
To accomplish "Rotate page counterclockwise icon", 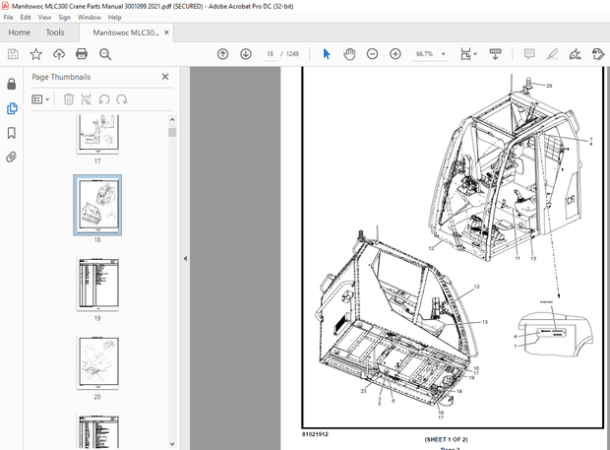I will pyautogui.click(x=104, y=99).
